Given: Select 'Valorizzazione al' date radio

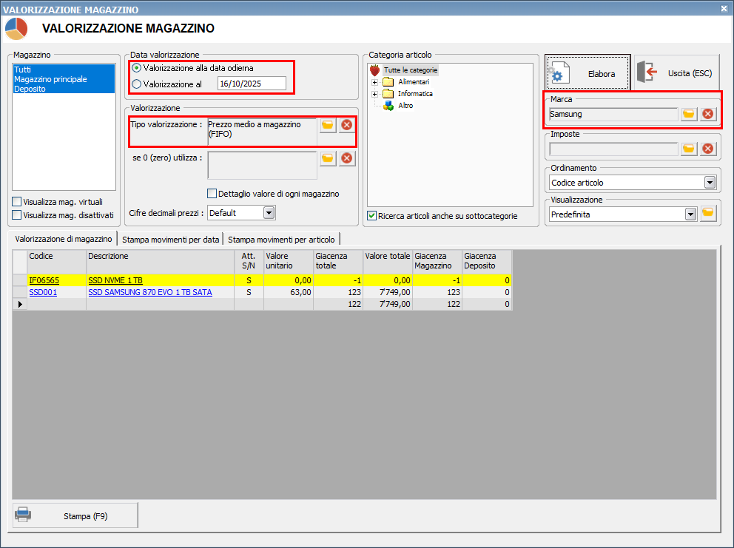Looking at the screenshot, I should point(136,84).
